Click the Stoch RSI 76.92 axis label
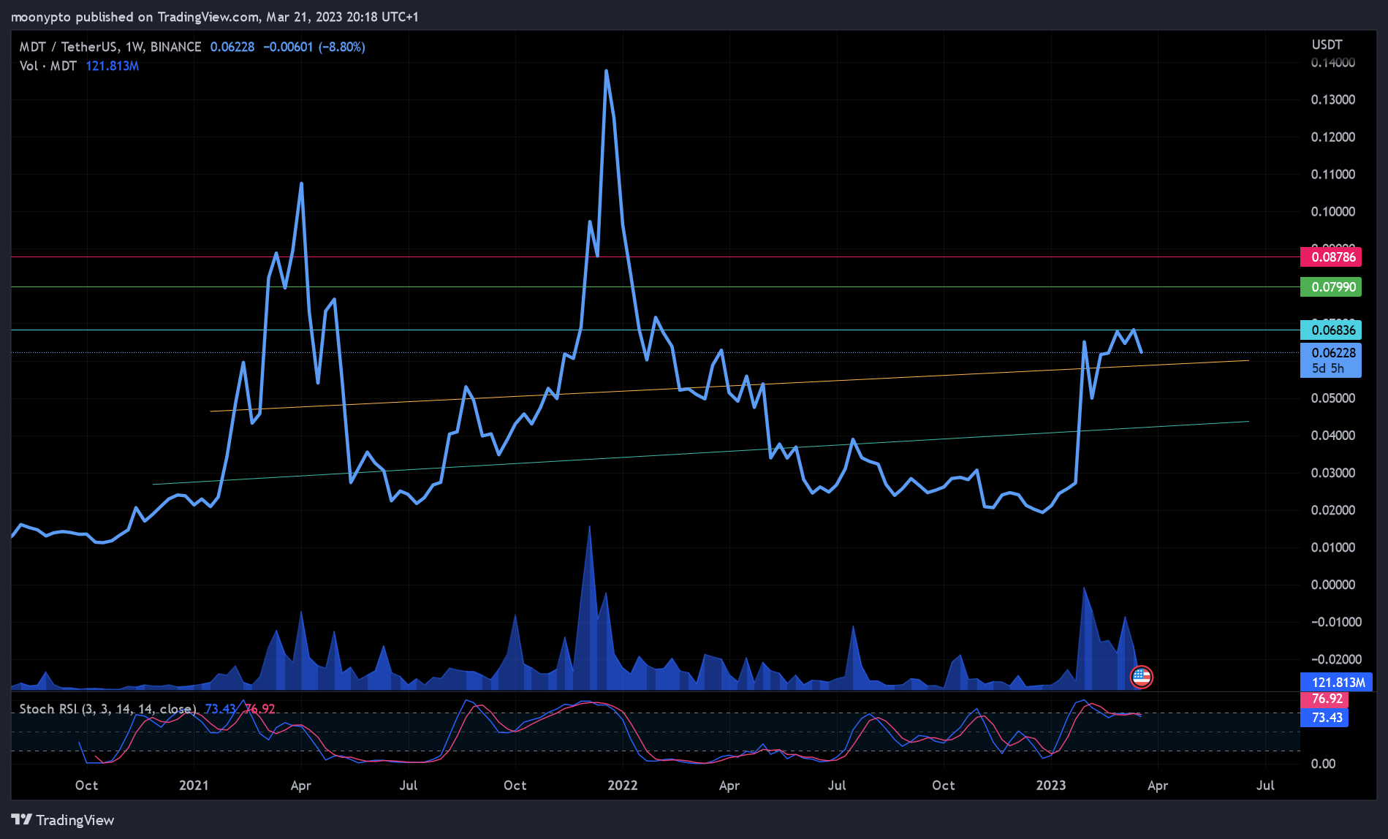 [x=1326, y=699]
